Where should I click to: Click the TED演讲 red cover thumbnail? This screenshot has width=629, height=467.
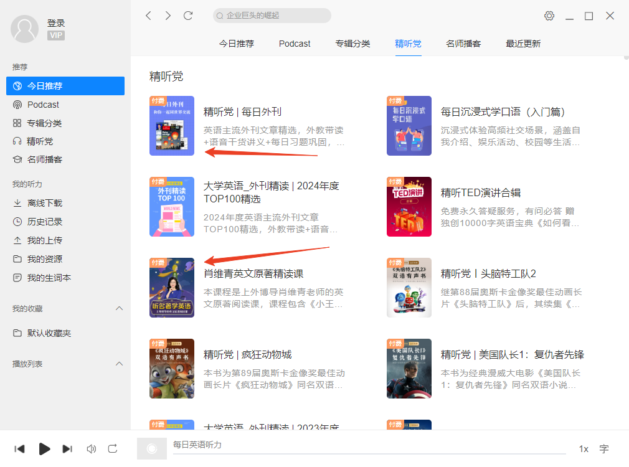[x=409, y=207]
